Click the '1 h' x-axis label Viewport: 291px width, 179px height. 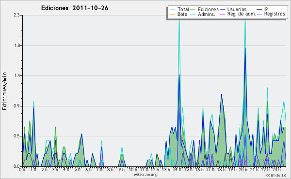point(33,169)
